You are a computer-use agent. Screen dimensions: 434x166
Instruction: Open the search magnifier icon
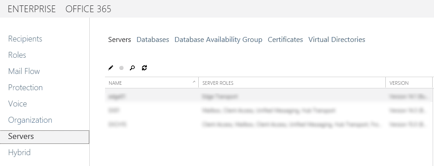click(x=132, y=68)
